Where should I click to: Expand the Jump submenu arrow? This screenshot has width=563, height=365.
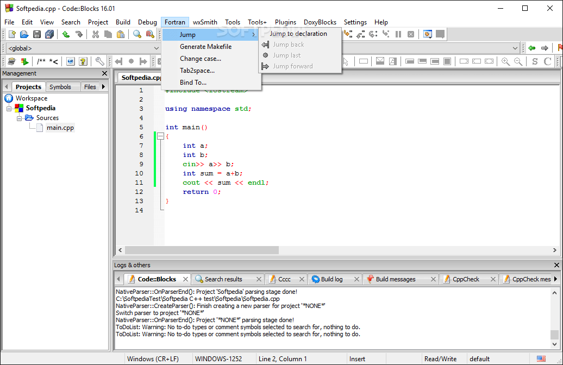(x=253, y=34)
